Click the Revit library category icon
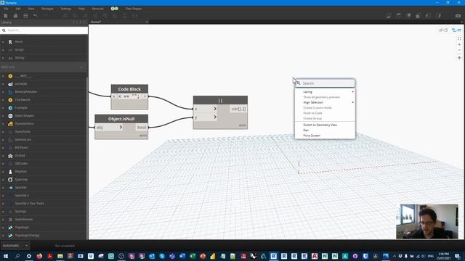465x261 pixels. [x=10, y=42]
